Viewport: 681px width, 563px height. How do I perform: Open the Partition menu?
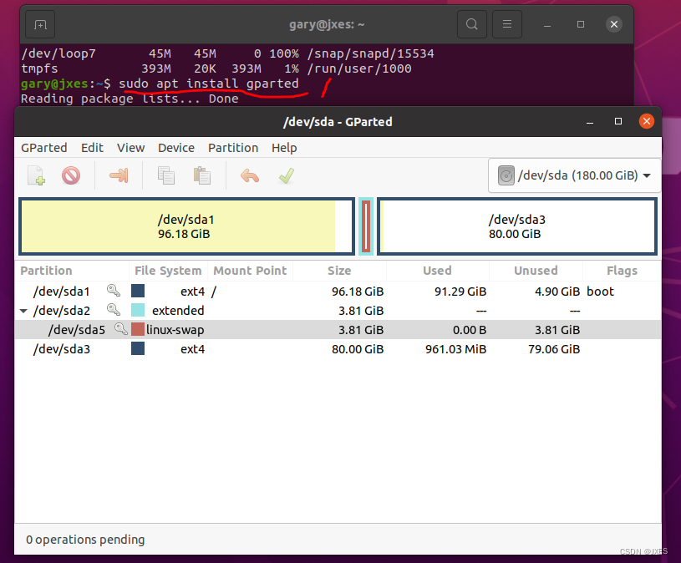point(233,148)
